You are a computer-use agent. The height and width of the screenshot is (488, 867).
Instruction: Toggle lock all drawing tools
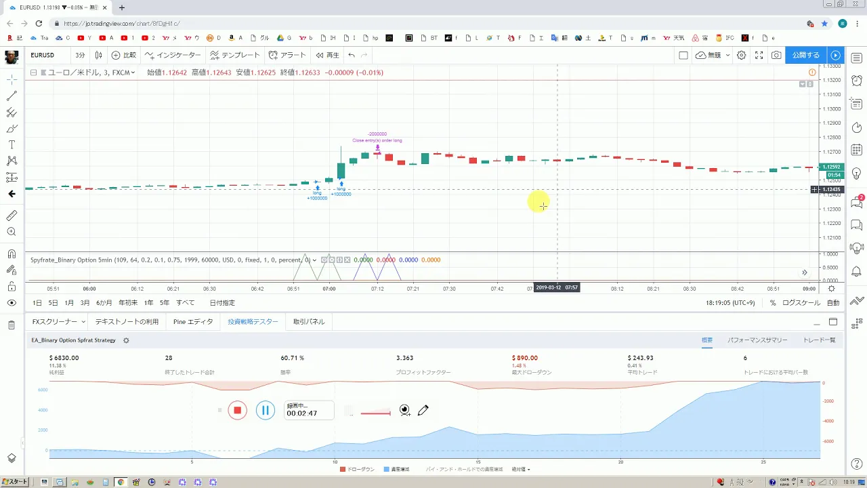click(x=12, y=287)
